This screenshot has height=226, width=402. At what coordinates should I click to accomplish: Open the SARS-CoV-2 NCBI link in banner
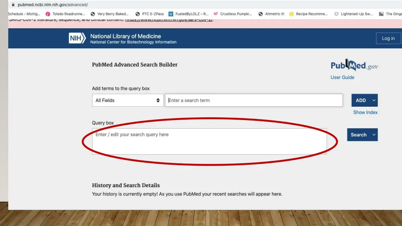[x=169, y=20]
